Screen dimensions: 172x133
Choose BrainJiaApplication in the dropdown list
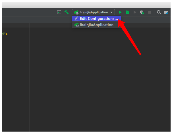coord(96,25)
